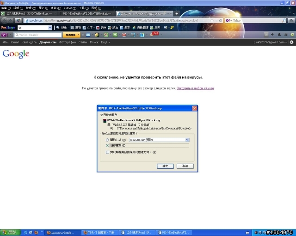Open a new tab with the plus button
The width and height of the screenshot is (296, 236).
[x=177, y=13]
